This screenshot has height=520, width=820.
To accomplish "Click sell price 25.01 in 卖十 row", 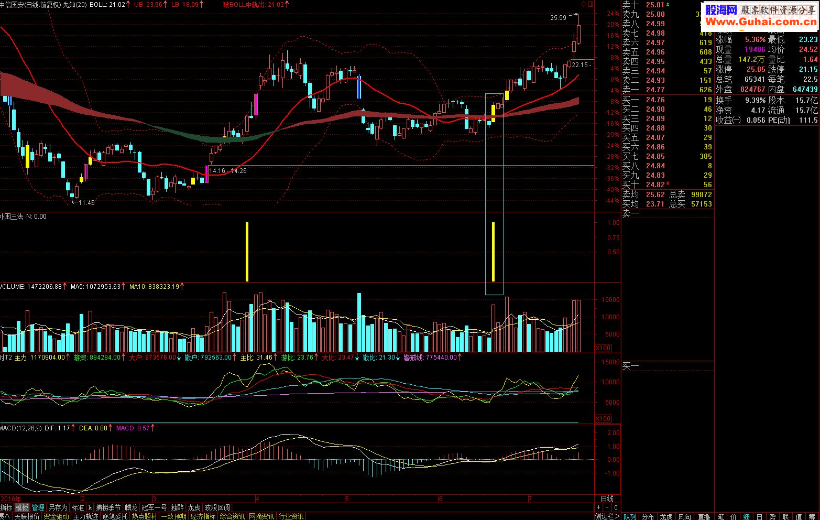I will (655, 5).
